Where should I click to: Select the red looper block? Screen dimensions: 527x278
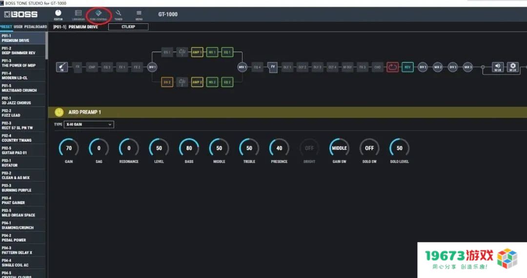[392, 67]
